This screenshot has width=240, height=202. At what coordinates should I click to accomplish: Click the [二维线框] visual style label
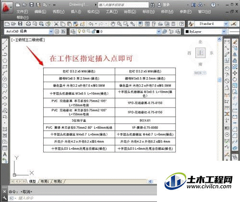[x=36, y=40]
